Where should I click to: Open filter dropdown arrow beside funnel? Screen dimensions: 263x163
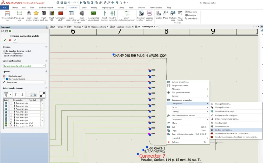pos(10,95)
